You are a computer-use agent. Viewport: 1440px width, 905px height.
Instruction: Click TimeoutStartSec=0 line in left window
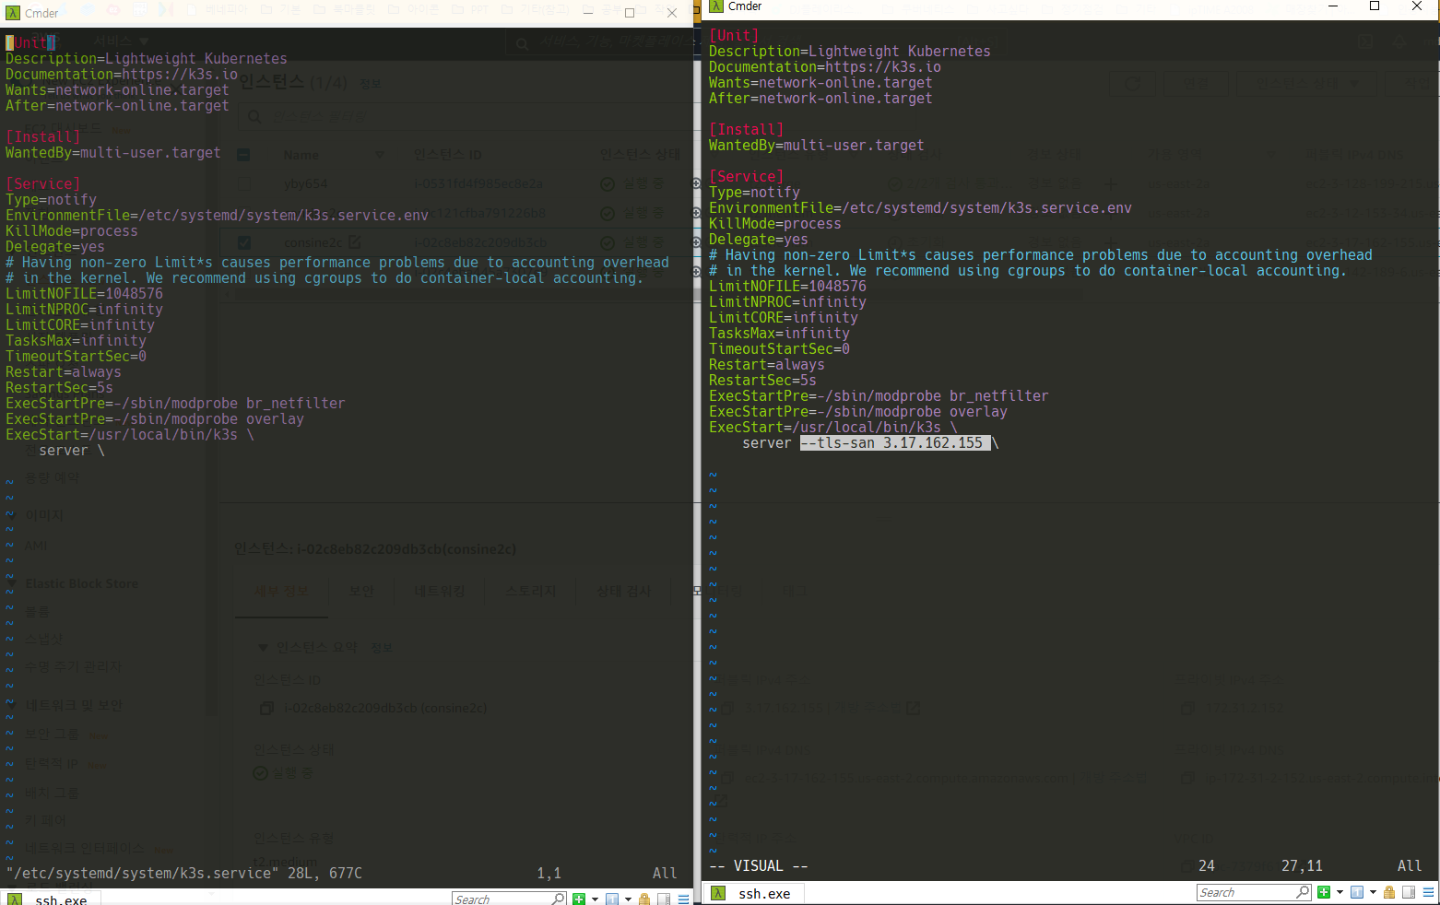pos(76,357)
